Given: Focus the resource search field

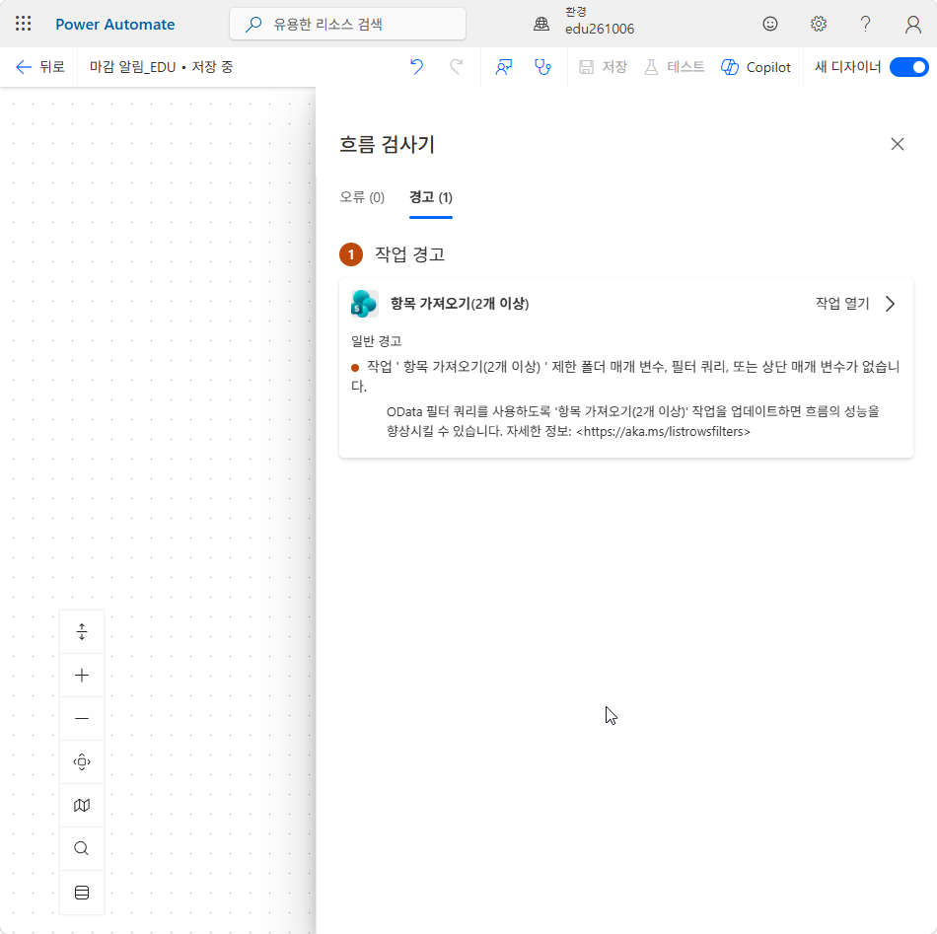Looking at the screenshot, I should [x=348, y=24].
